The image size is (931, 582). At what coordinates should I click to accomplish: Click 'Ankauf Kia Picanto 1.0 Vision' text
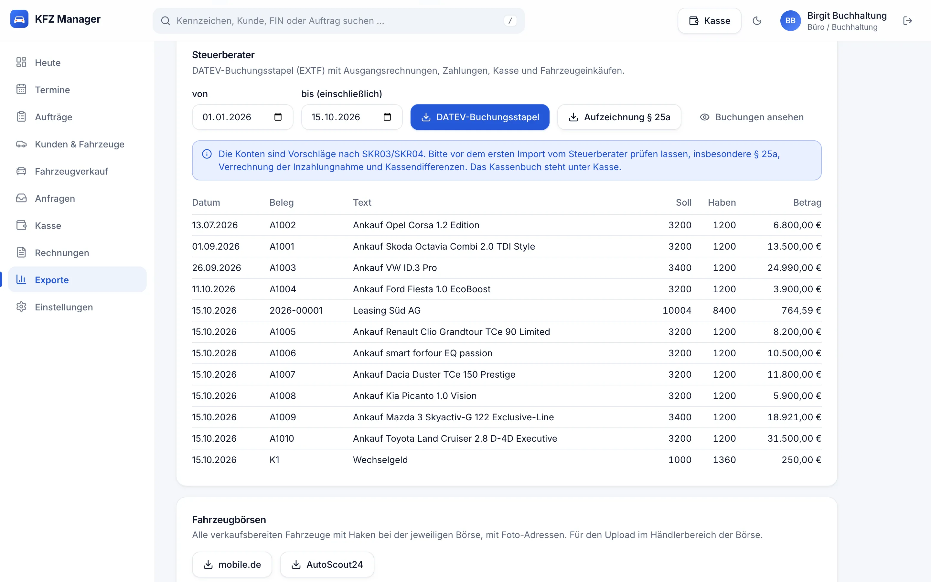[x=415, y=396]
